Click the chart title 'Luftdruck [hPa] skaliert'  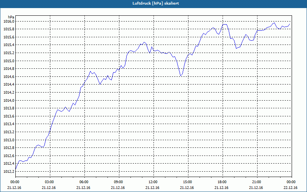click(155, 3)
